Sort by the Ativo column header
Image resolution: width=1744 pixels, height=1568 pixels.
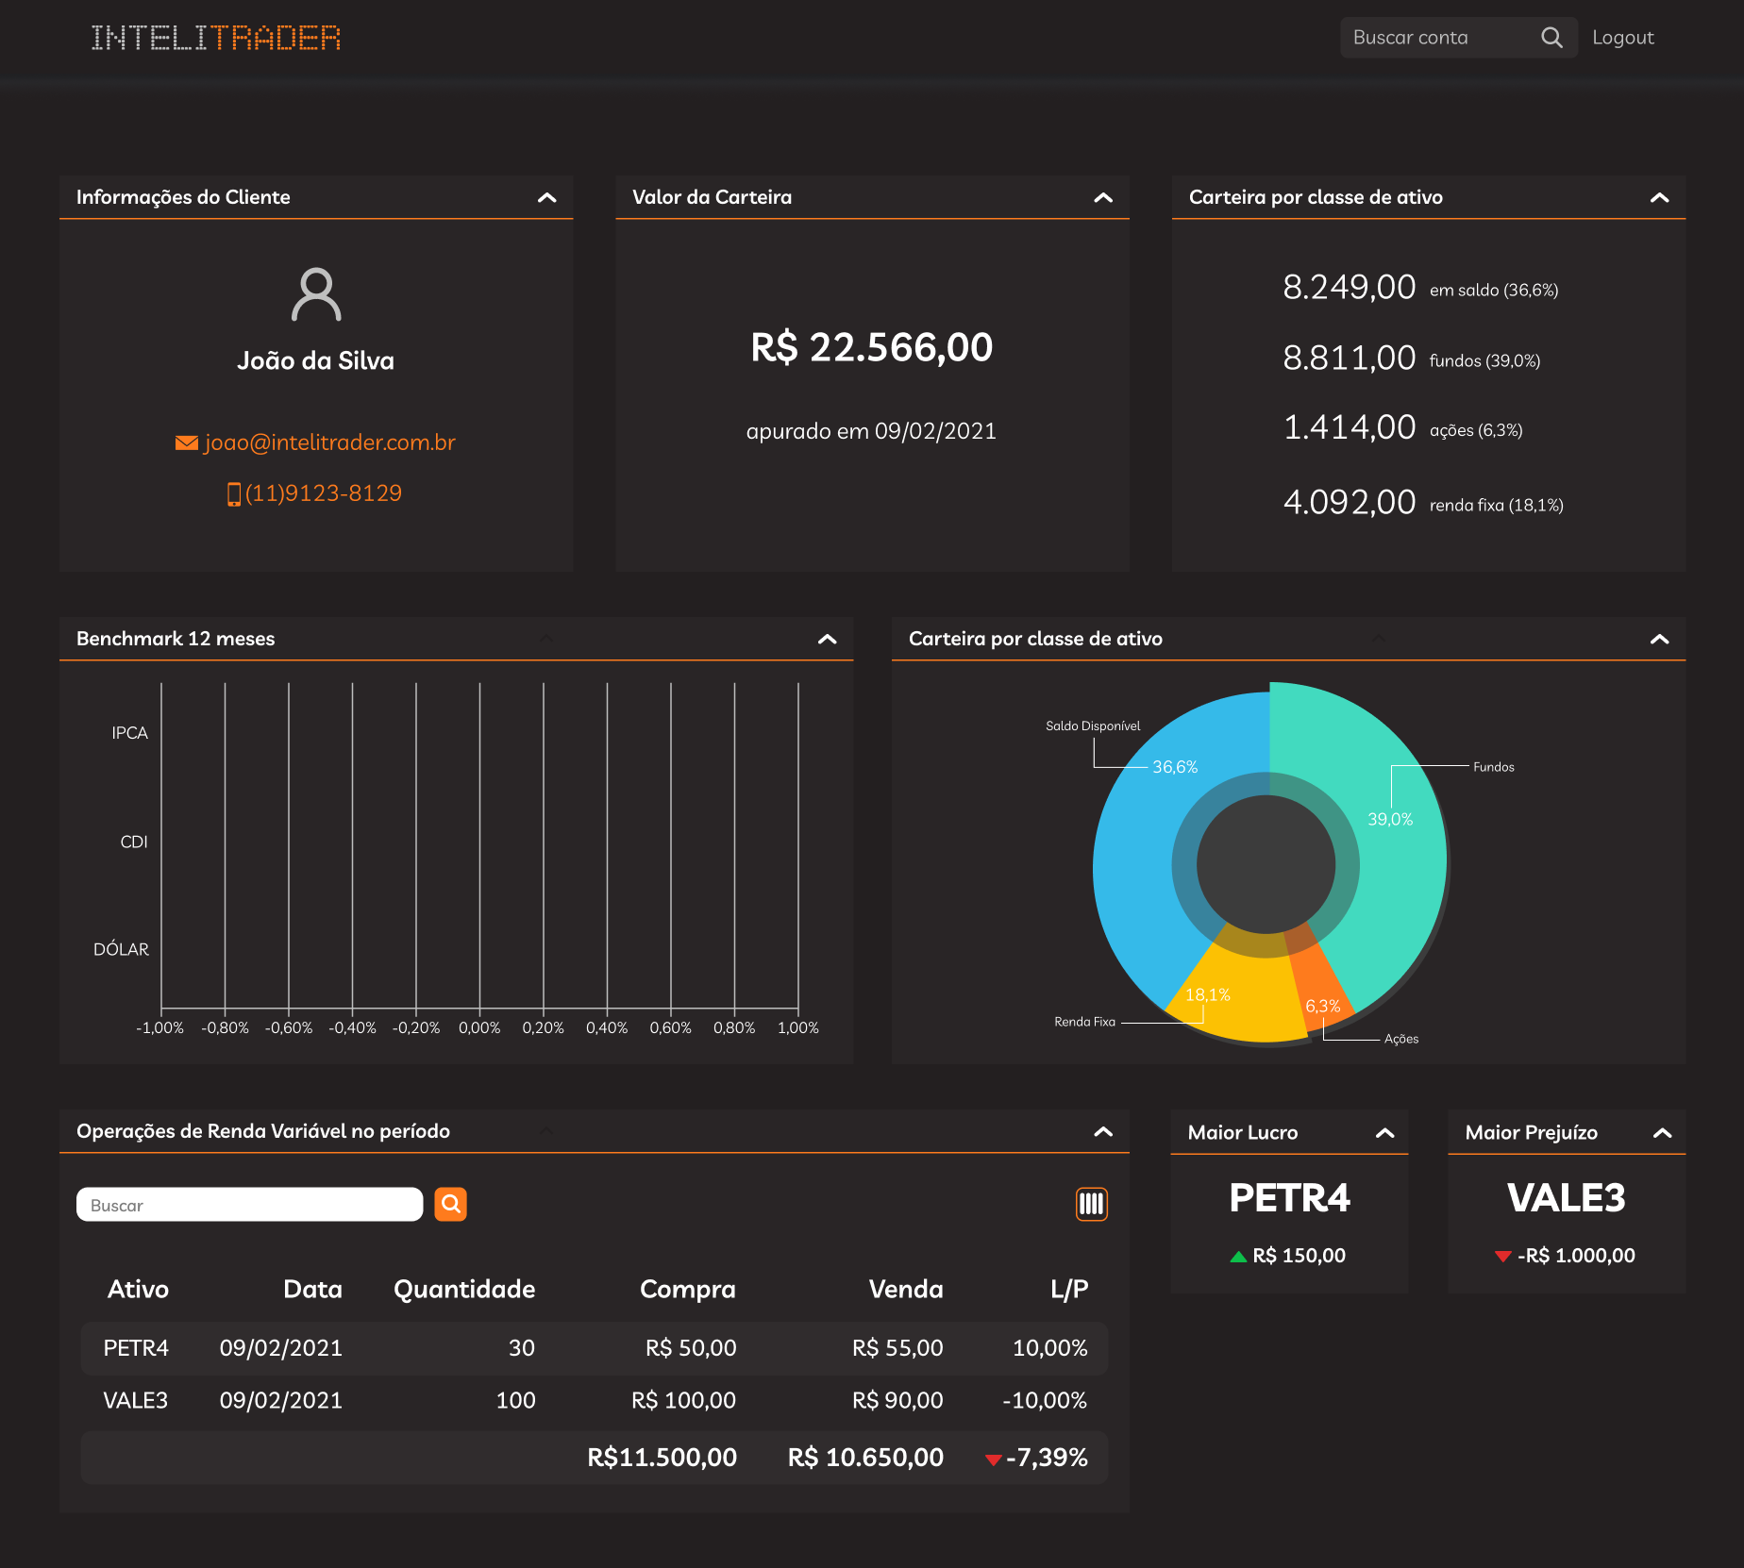[138, 1289]
